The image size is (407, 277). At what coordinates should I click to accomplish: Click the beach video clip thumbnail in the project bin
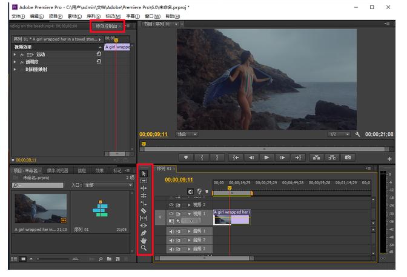pos(41,209)
